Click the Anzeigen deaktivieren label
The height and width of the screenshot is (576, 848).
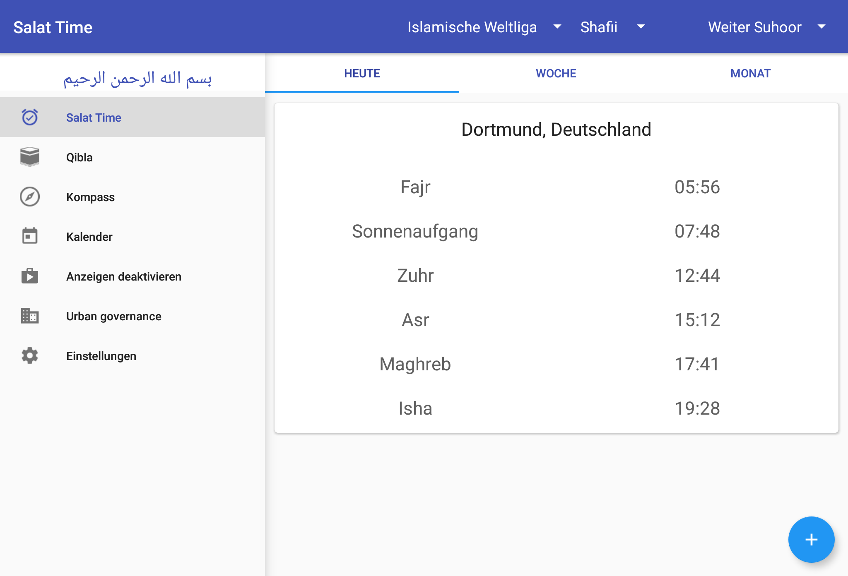tap(124, 276)
